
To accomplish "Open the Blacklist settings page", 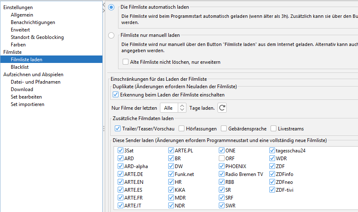I will [x=20, y=67].
